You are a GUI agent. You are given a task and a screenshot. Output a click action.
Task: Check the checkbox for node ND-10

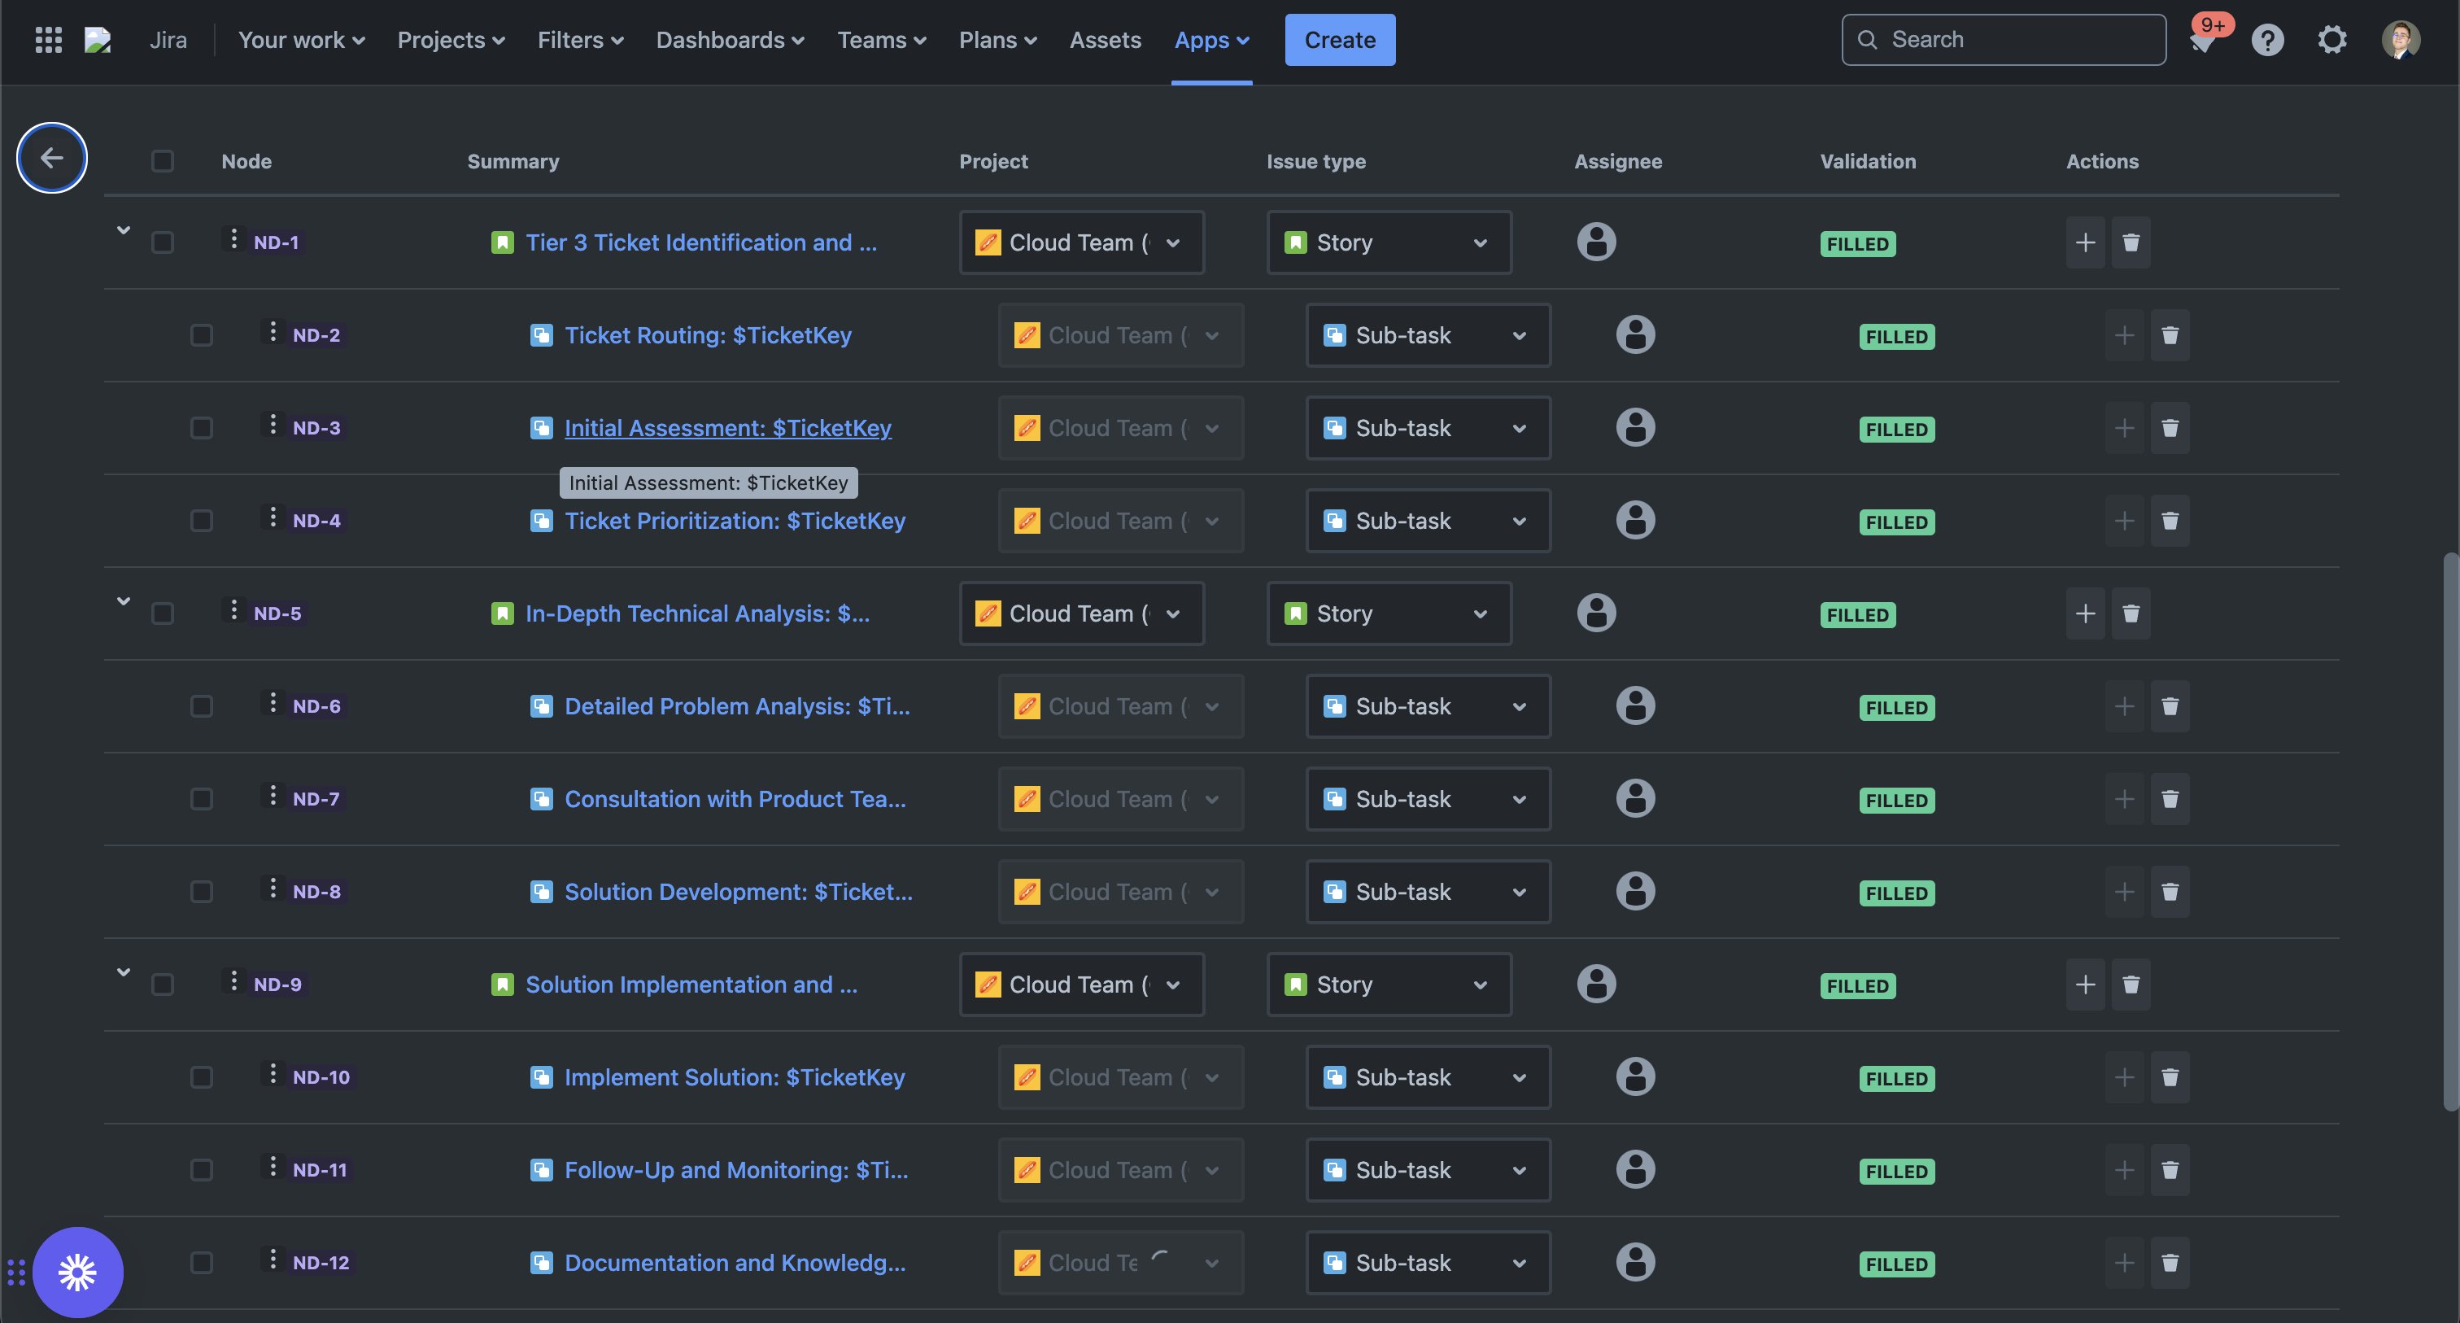coord(202,1077)
